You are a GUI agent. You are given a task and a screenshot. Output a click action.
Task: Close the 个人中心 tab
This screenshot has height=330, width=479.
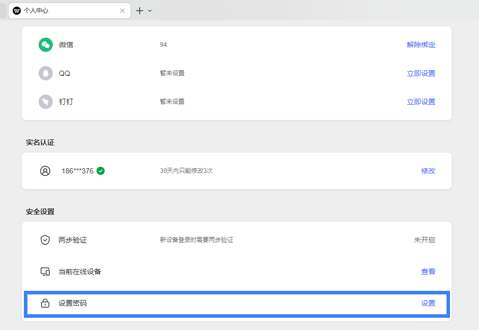coord(121,10)
